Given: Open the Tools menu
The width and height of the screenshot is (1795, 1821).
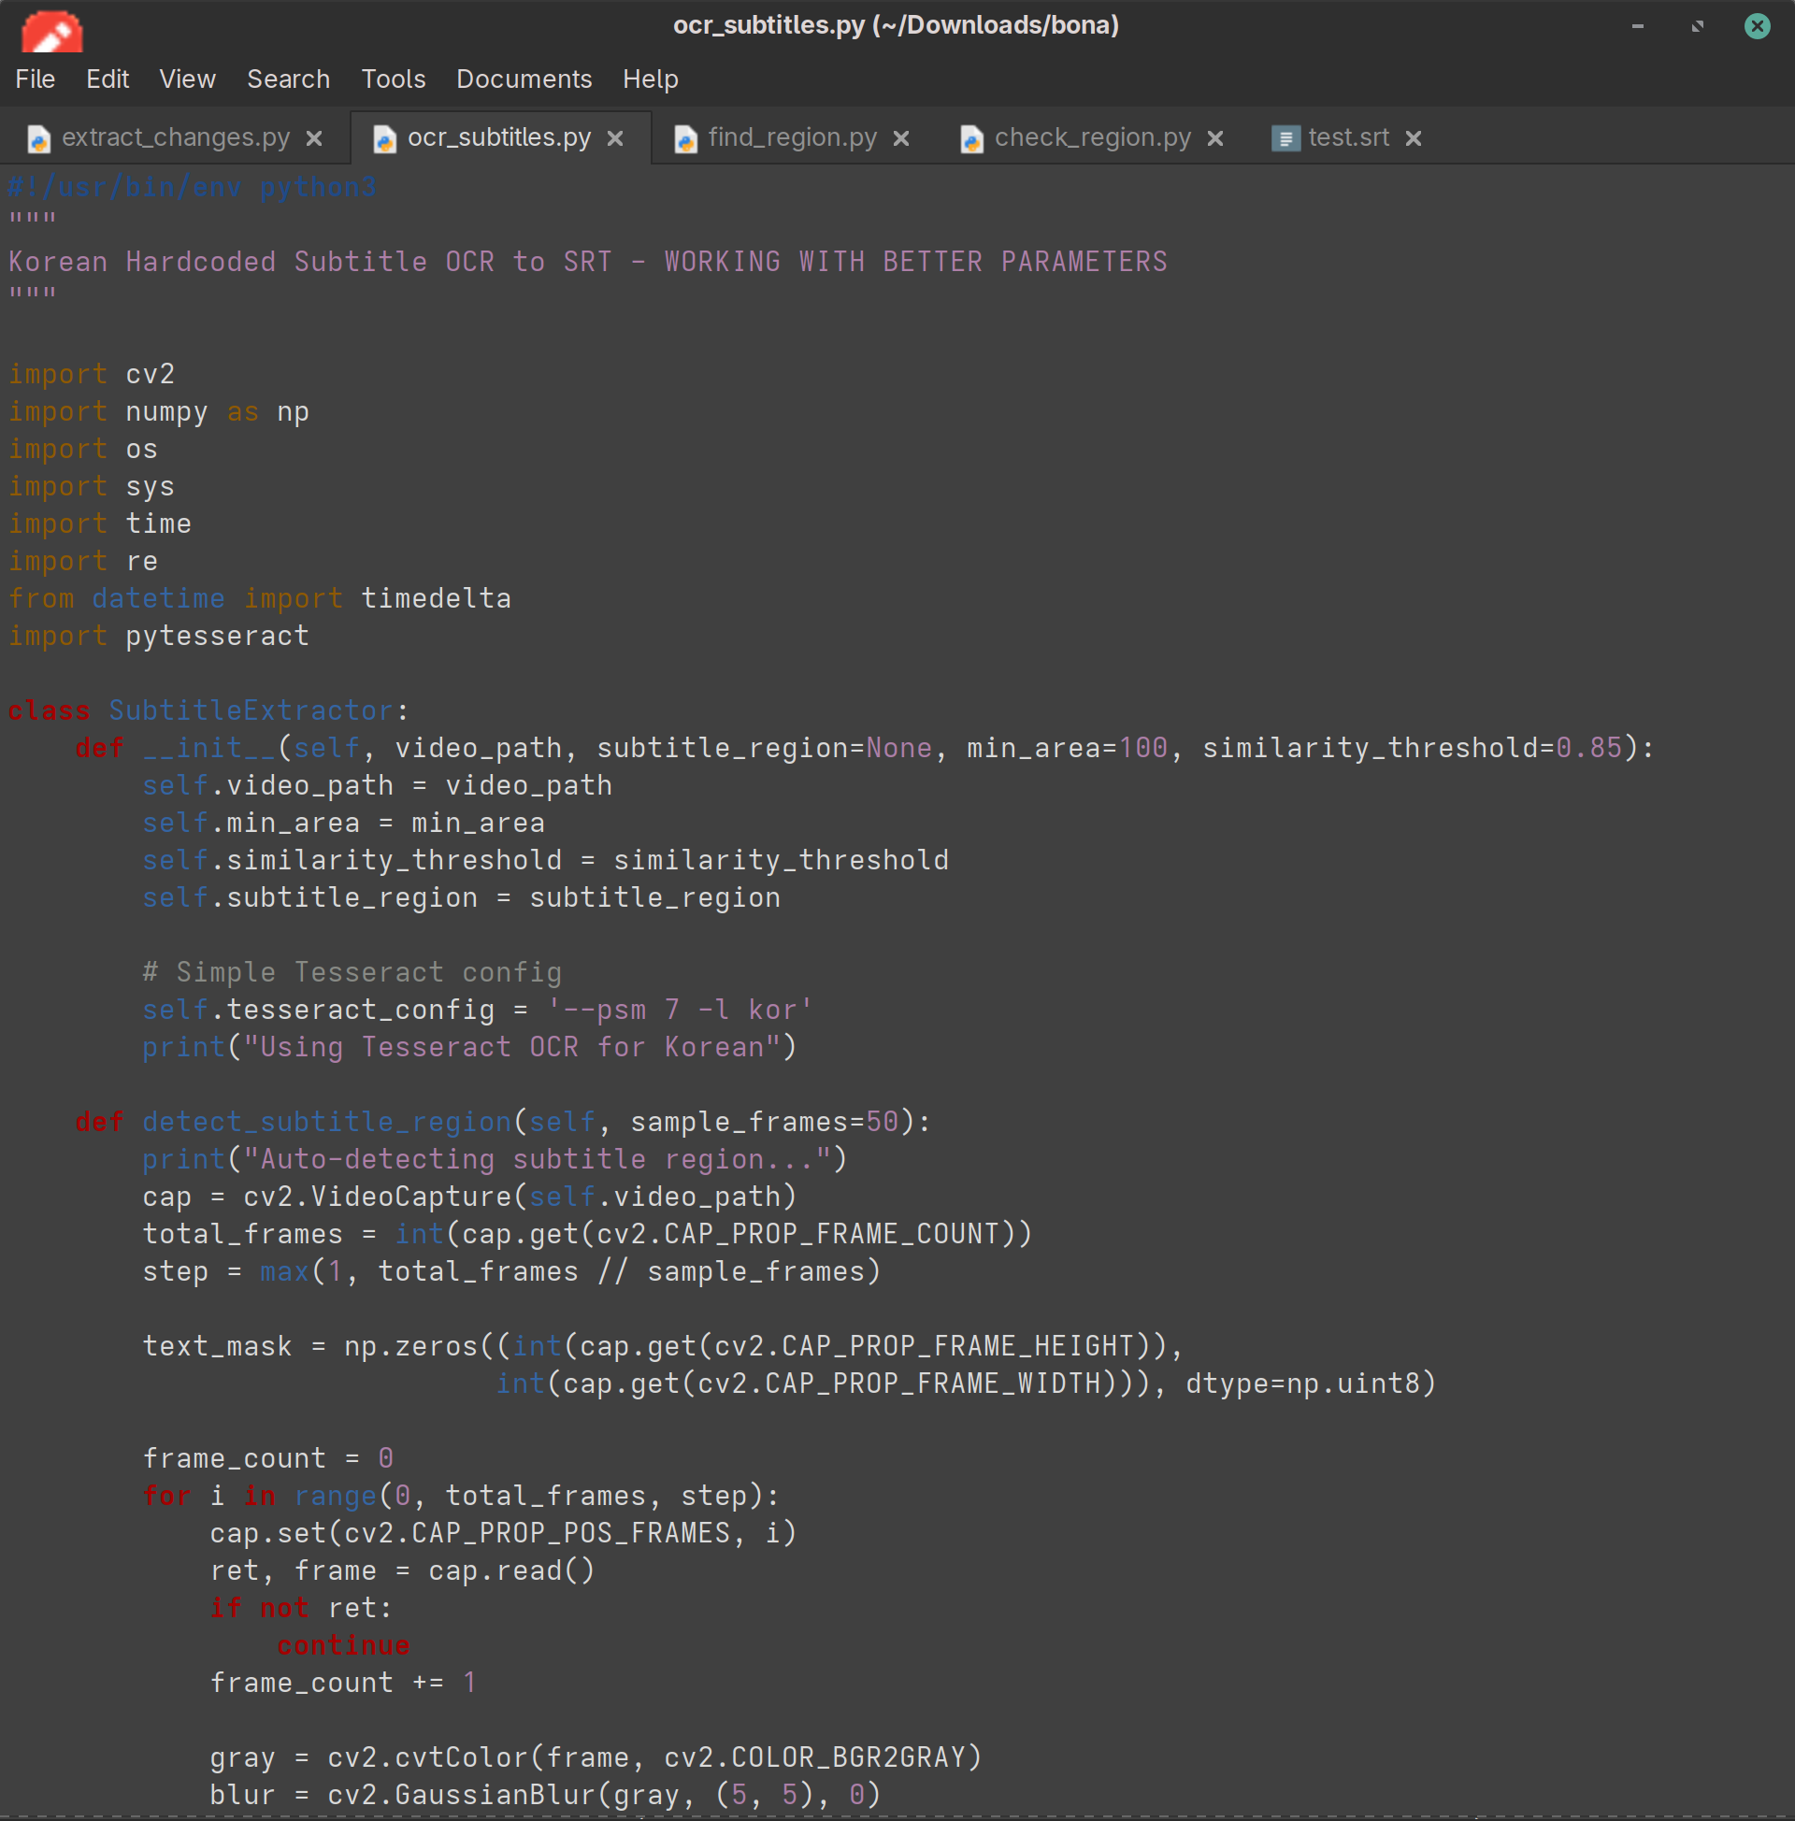Looking at the screenshot, I should point(394,79).
